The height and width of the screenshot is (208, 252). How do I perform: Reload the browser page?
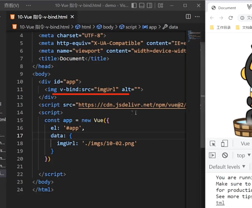(x=231, y=18)
